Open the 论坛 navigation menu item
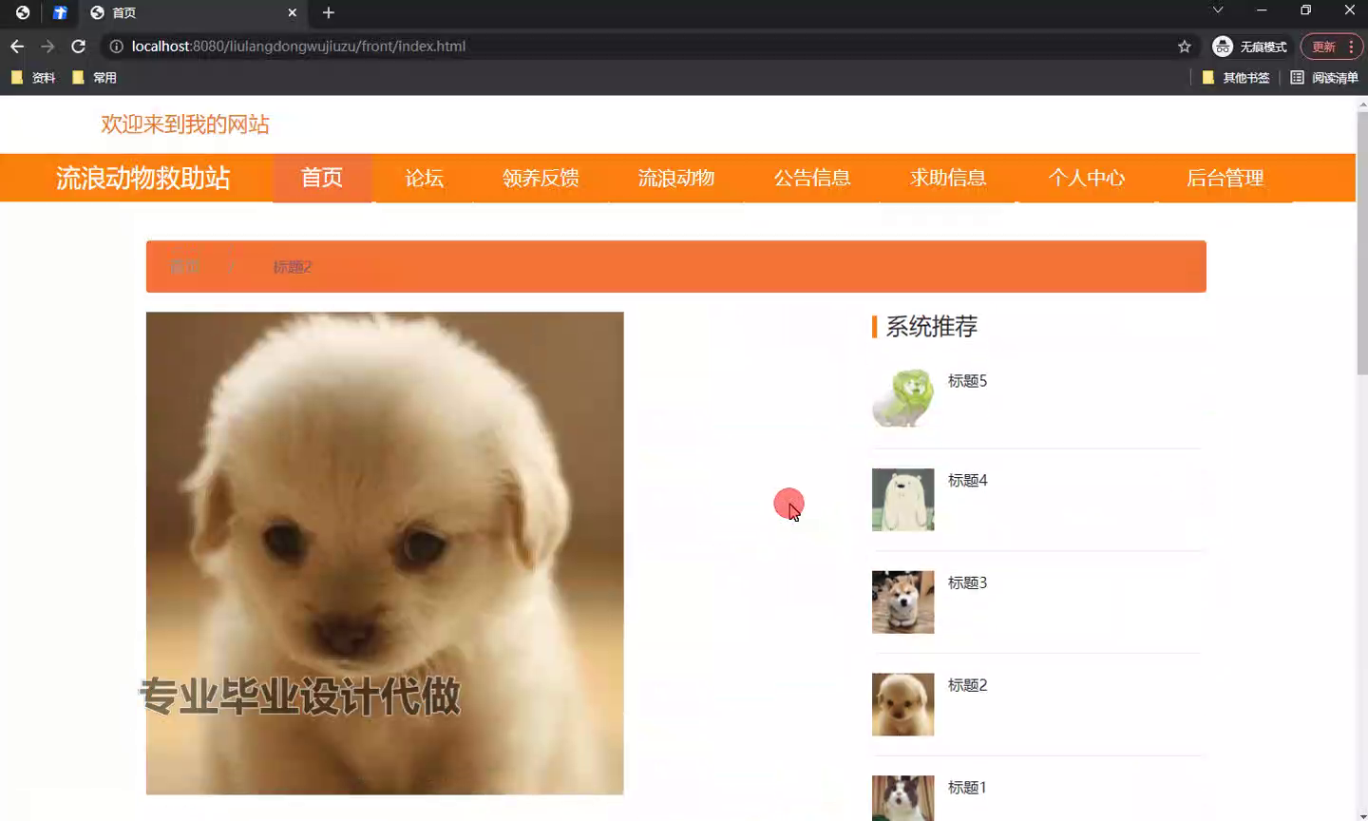 pyautogui.click(x=424, y=178)
